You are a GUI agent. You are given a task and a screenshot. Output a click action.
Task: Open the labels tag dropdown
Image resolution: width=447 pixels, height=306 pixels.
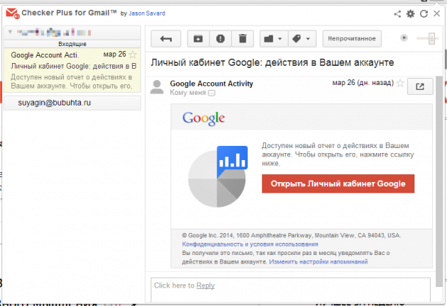302,39
